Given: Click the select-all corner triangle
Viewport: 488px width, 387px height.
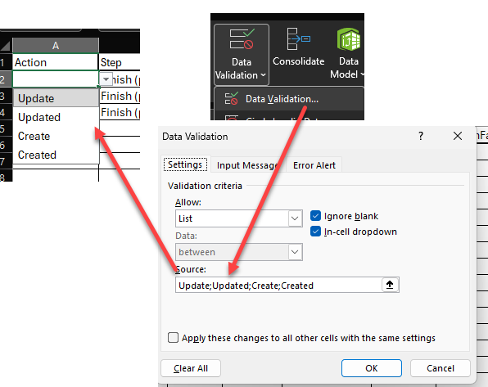Looking at the screenshot, I should 6,46.
